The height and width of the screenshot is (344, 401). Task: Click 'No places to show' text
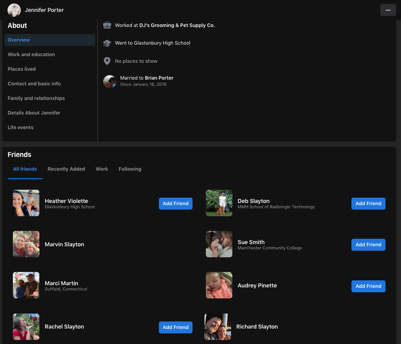pyautogui.click(x=136, y=61)
